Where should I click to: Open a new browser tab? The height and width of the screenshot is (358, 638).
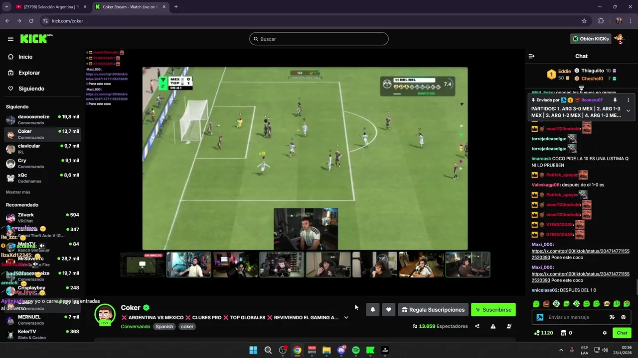click(x=176, y=7)
